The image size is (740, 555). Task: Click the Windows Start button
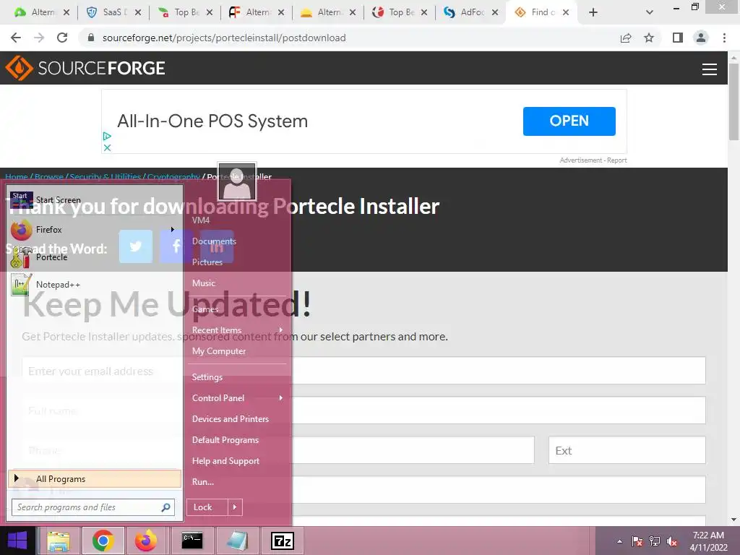tap(17, 541)
